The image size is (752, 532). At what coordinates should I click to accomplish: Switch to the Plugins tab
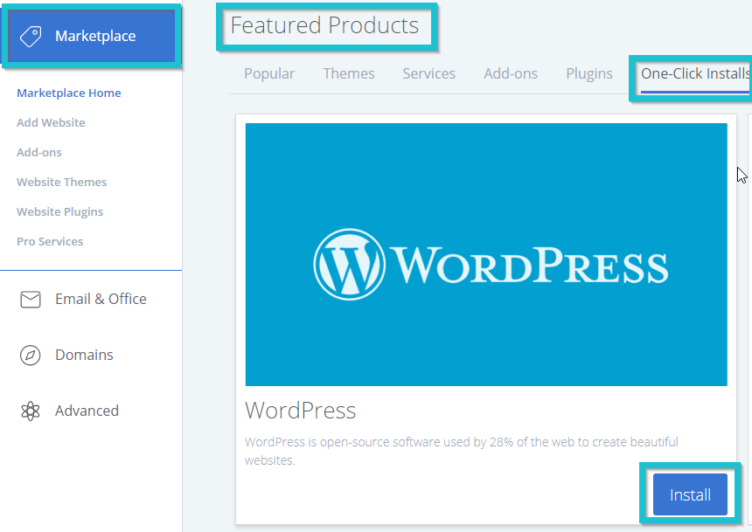click(x=589, y=73)
